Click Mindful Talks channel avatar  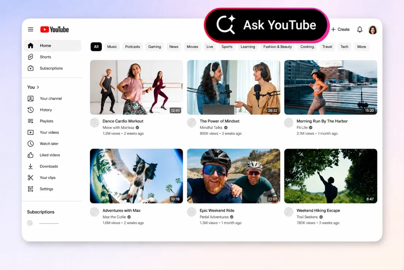192,123
